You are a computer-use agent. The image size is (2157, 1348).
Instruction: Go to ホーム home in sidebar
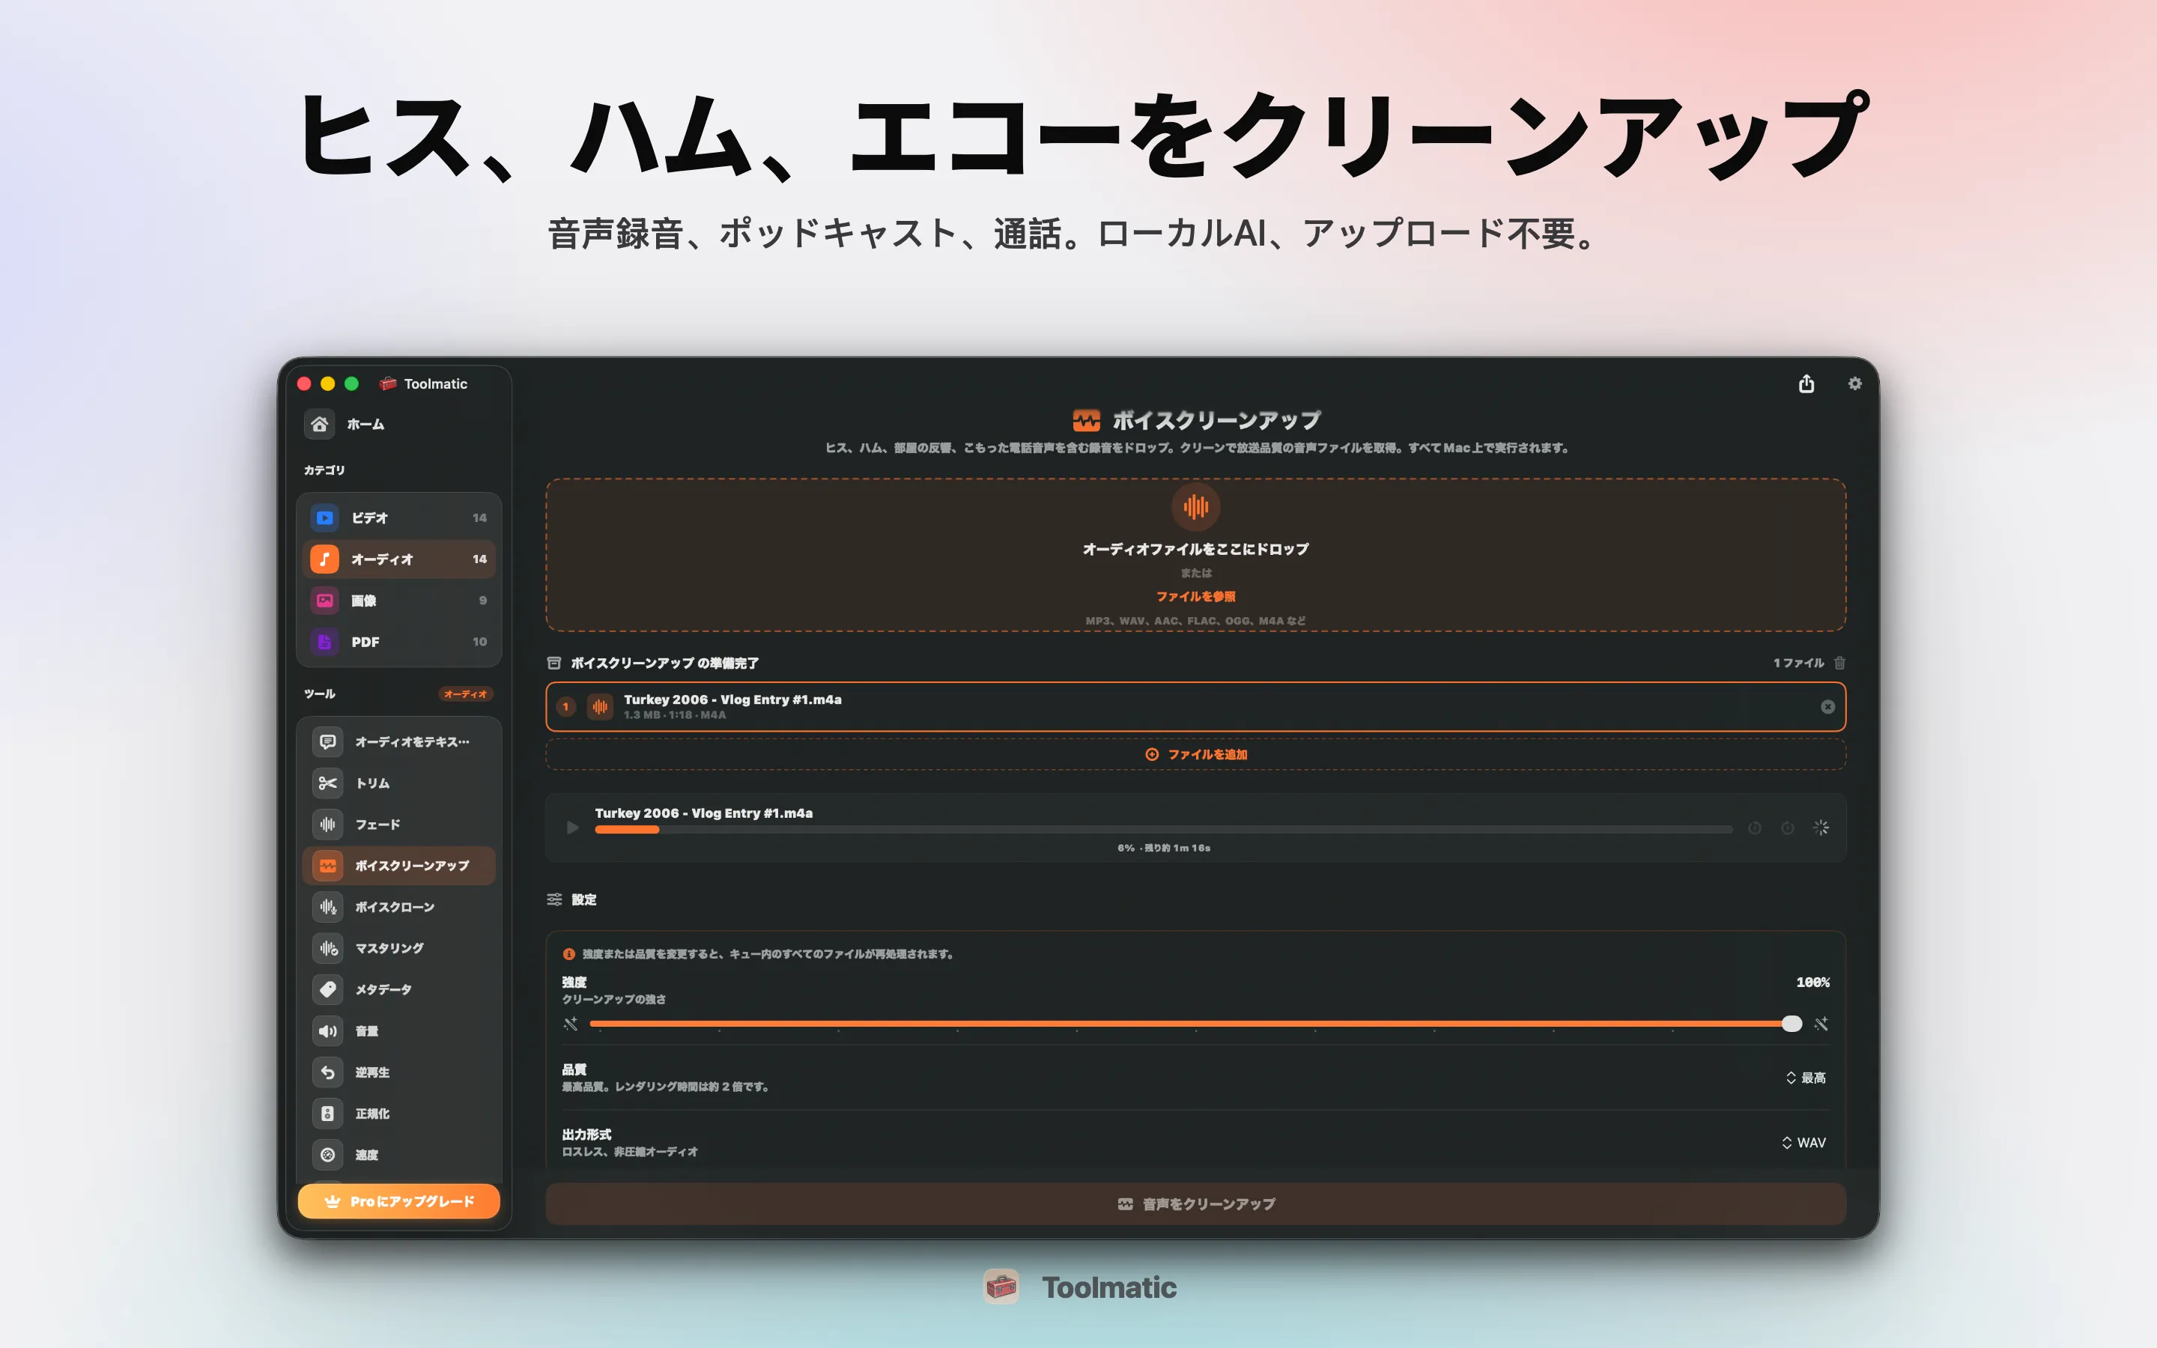[x=398, y=425]
